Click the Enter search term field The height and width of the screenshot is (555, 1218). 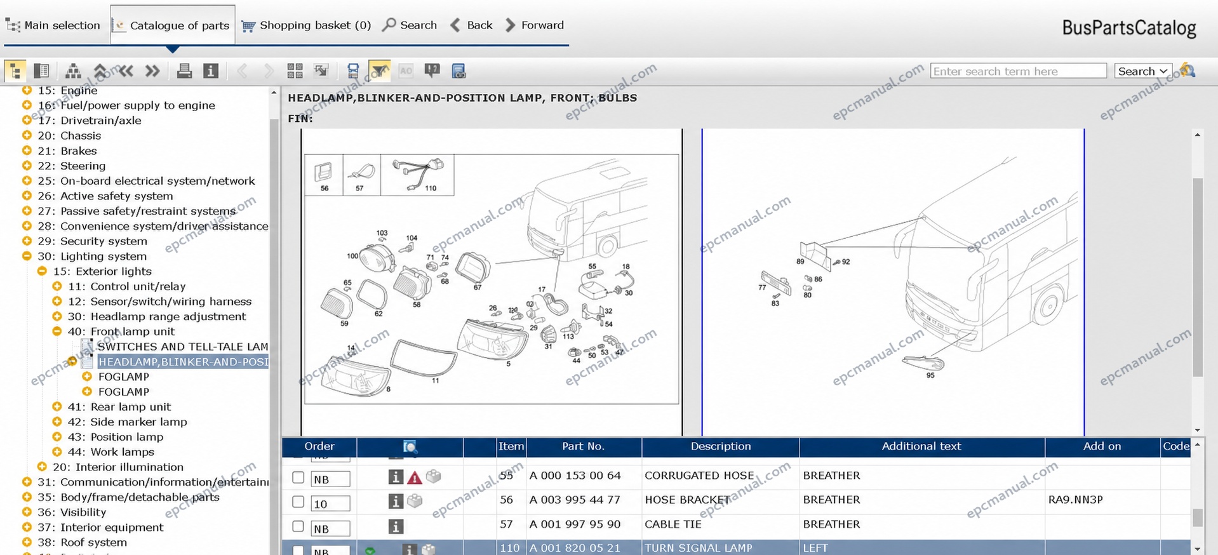[1019, 71]
